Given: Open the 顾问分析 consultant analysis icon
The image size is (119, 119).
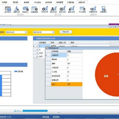Looking at the screenshot, I should (x=54, y=10).
